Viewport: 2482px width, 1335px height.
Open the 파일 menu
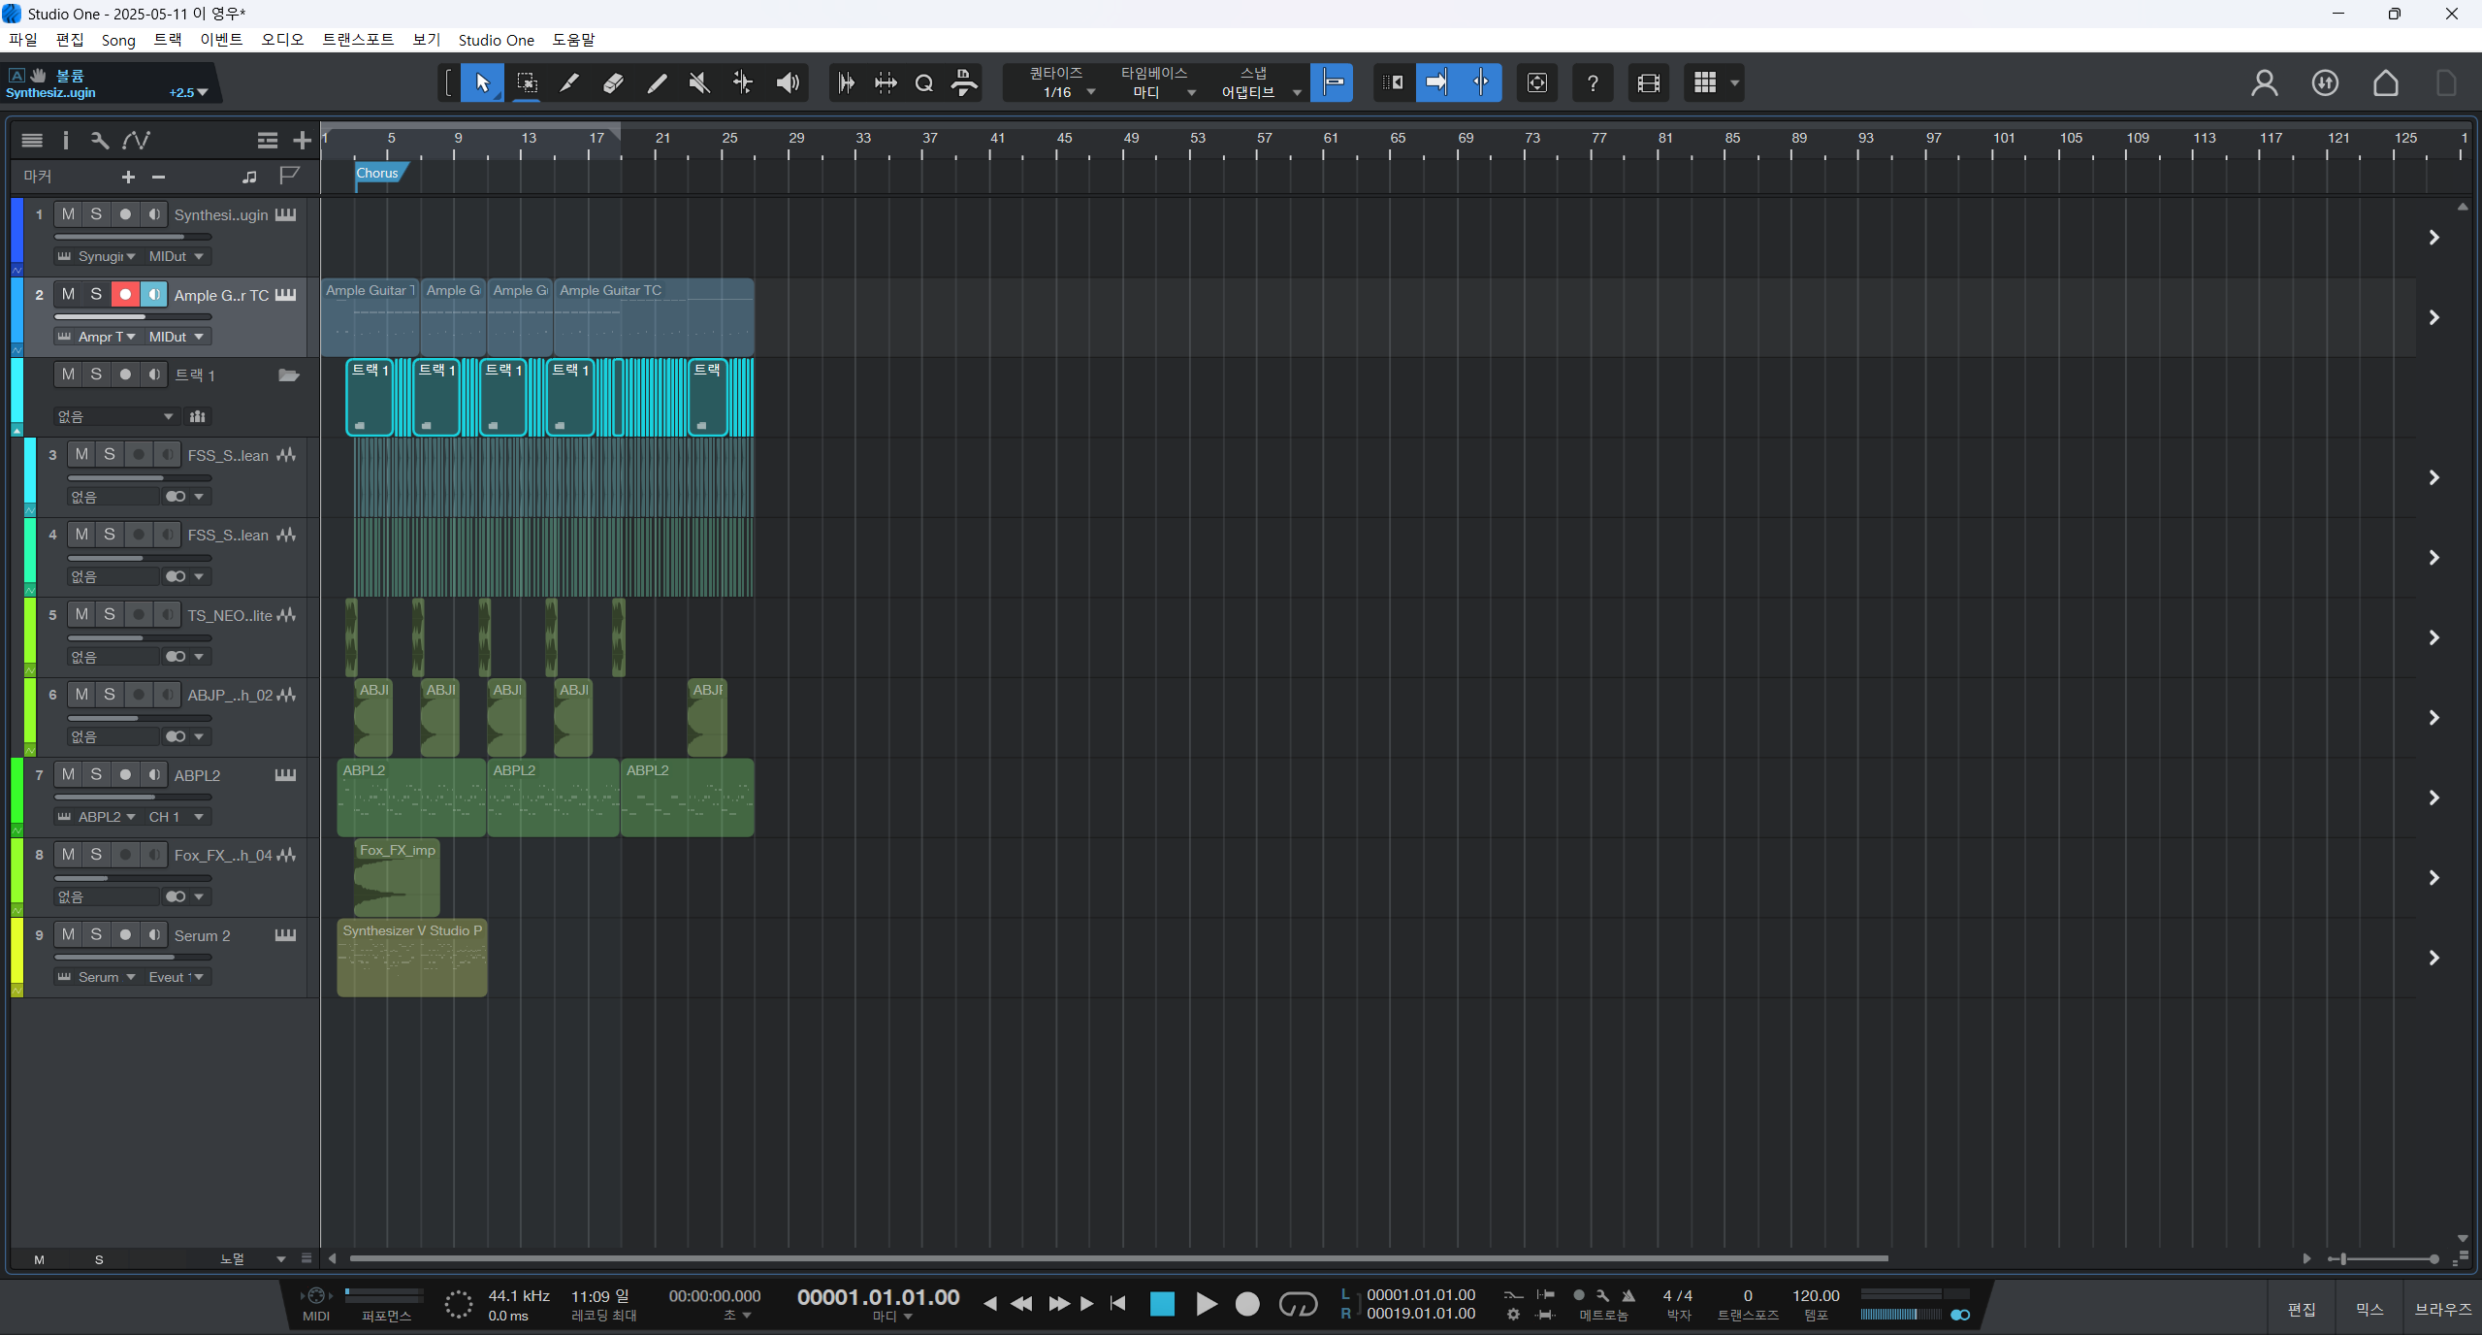coord(23,40)
